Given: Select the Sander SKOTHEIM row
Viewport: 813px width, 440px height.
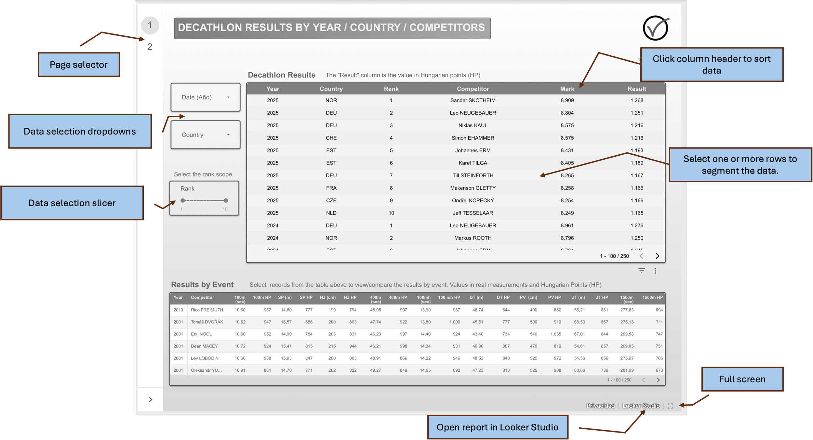Looking at the screenshot, I should (x=473, y=100).
